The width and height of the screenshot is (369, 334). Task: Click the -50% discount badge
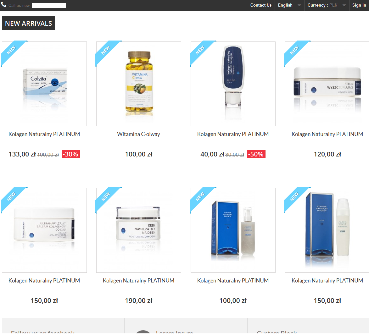tap(256, 154)
